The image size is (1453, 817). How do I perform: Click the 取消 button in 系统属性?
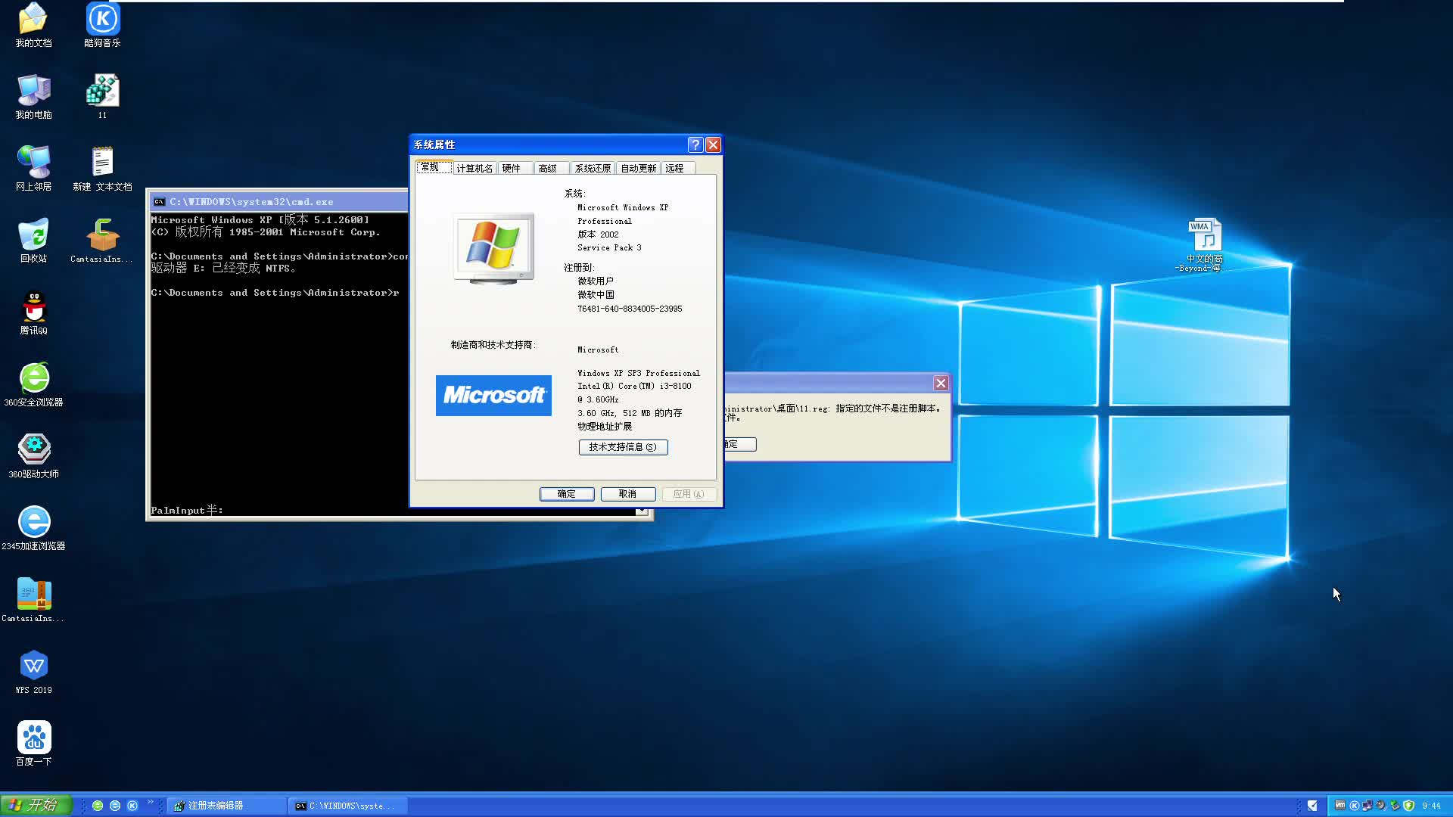[x=627, y=494]
